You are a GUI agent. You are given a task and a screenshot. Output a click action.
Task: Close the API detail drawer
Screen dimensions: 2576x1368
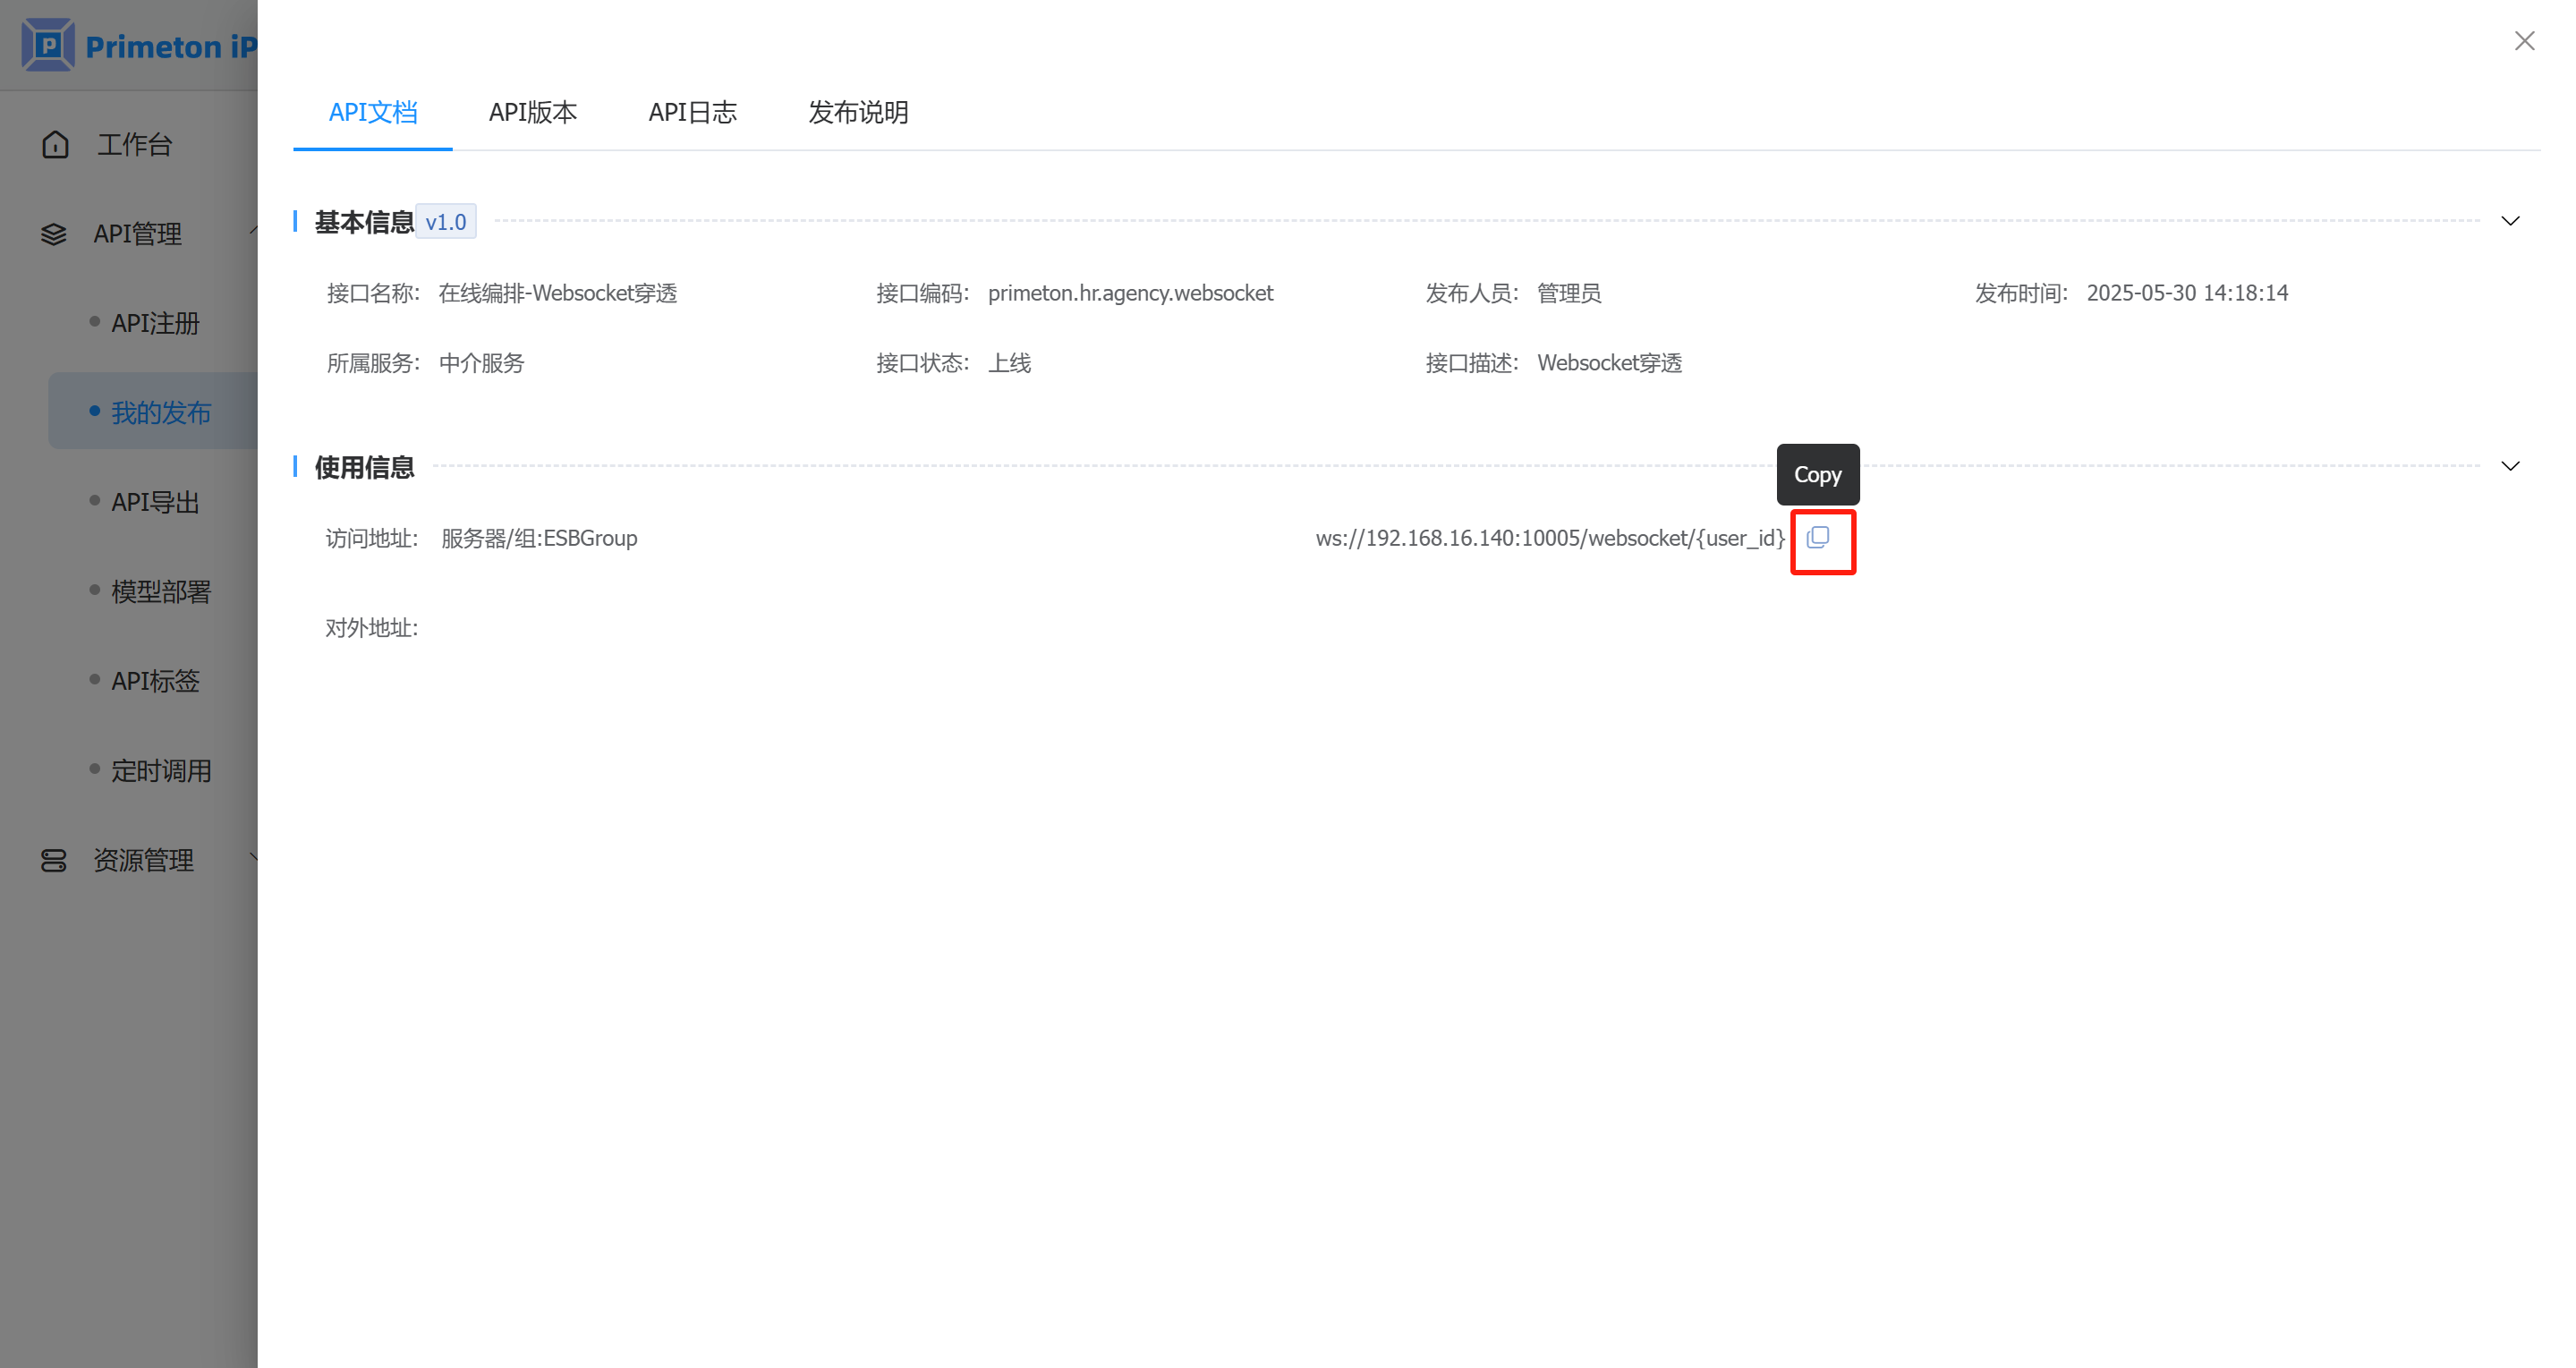click(x=2523, y=41)
